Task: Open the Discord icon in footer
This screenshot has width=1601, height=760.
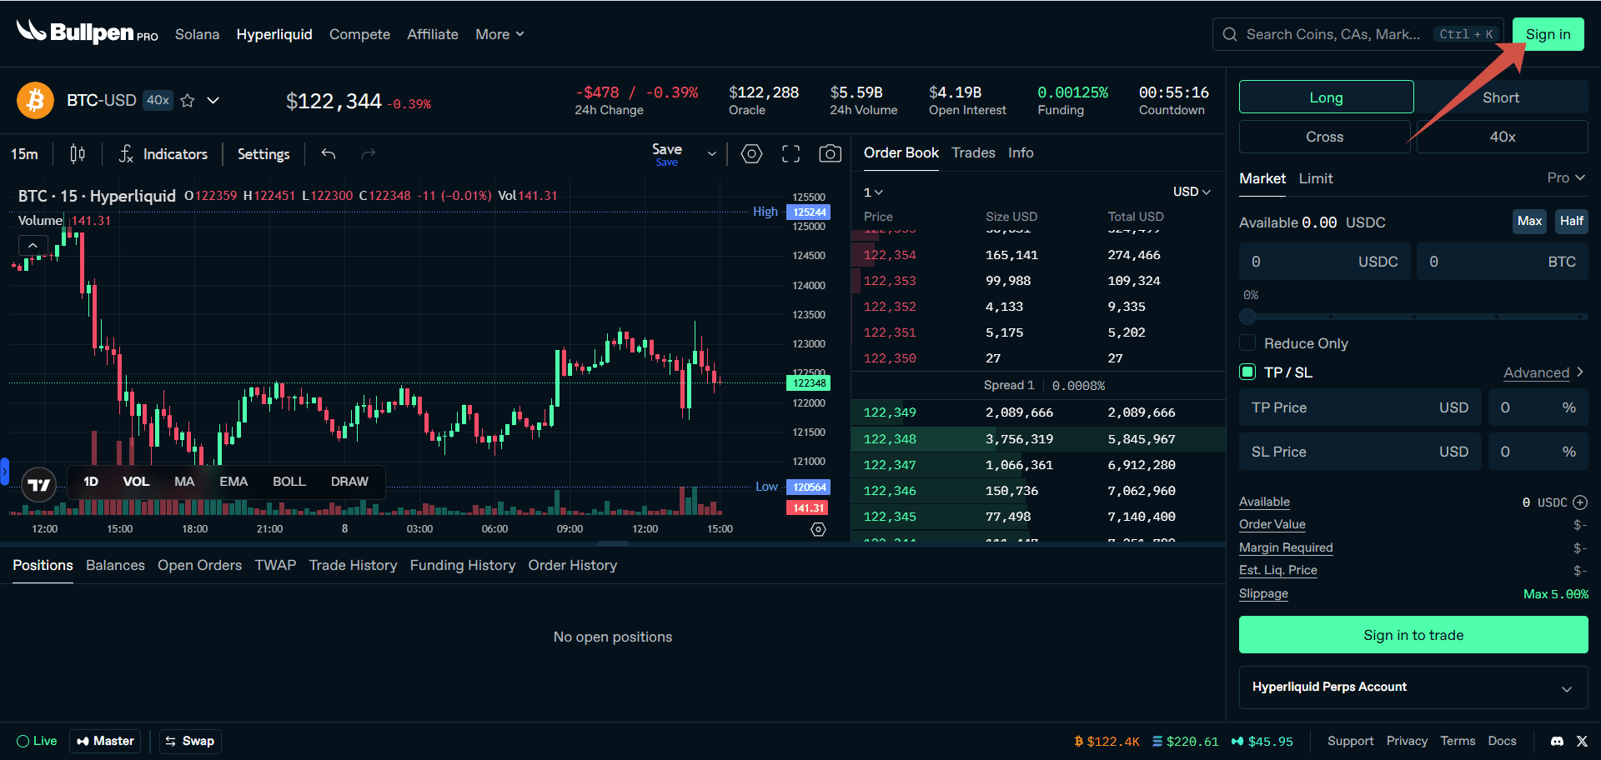Action: (x=1557, y=741)
